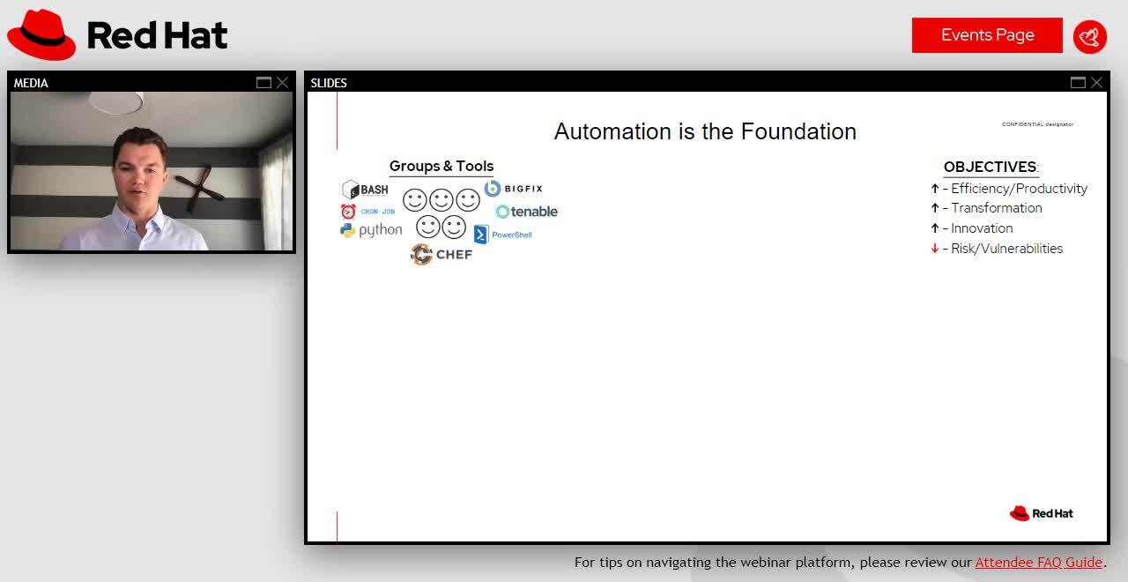Click the slide title Automation is the Foundation
The image size is (1128, 582).
(705, 131)
